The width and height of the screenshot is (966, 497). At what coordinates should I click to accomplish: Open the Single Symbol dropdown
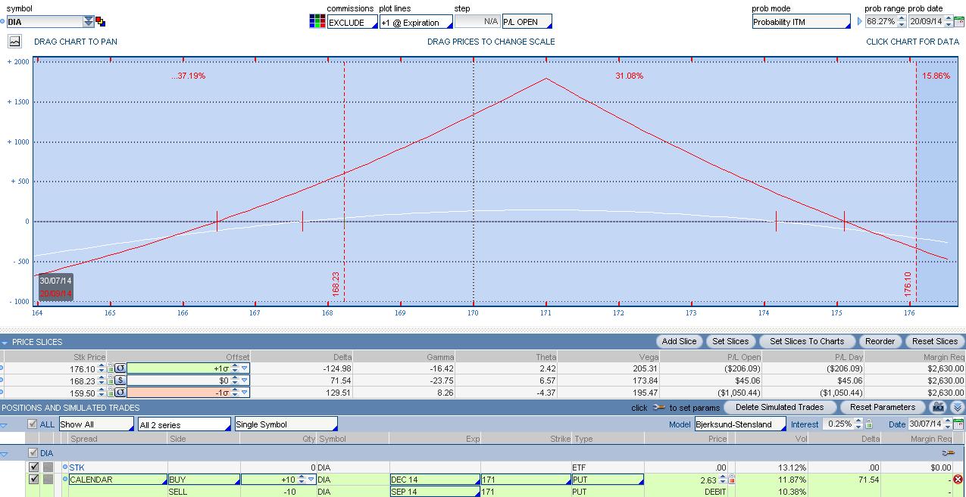click(x=286, y=424)
